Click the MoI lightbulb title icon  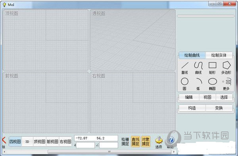pos(4,5)
